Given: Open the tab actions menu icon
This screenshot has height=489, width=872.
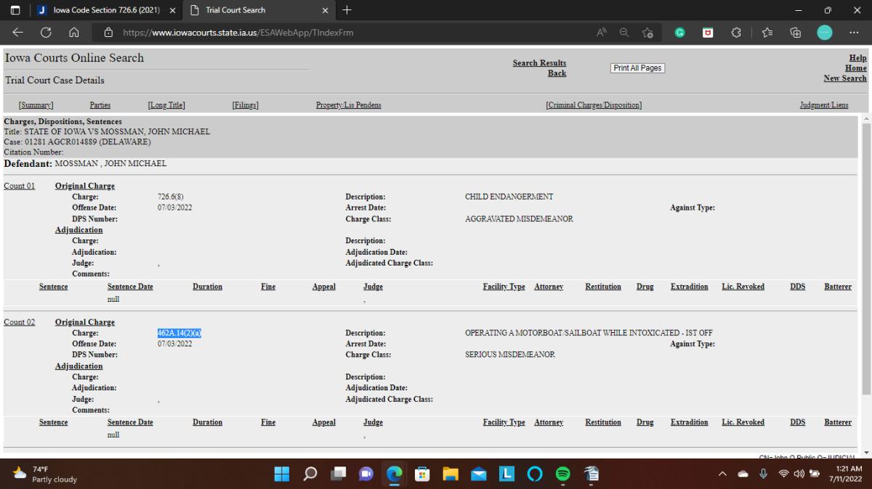Looking at the screenshot, I should click(x=15, y=10).
